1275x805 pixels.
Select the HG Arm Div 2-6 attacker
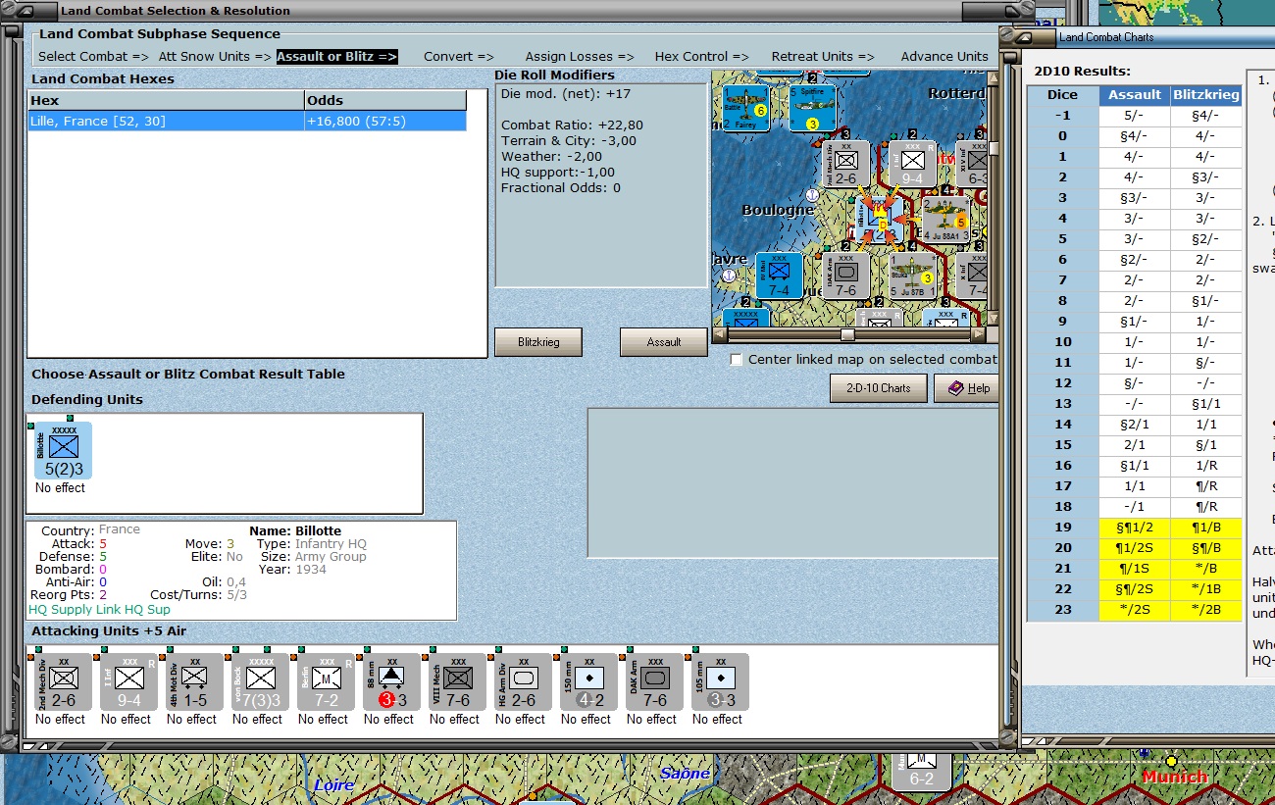pos(524,681)
